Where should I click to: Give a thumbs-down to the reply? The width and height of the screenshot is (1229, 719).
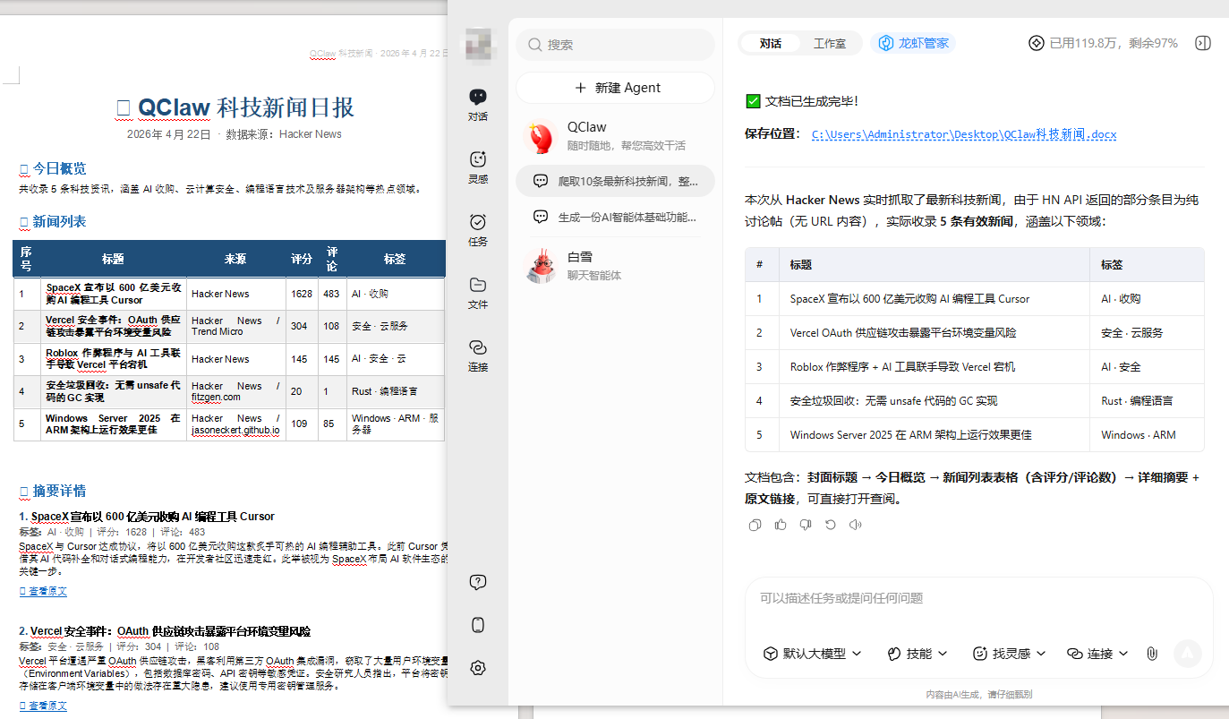(x=805, y=525)
